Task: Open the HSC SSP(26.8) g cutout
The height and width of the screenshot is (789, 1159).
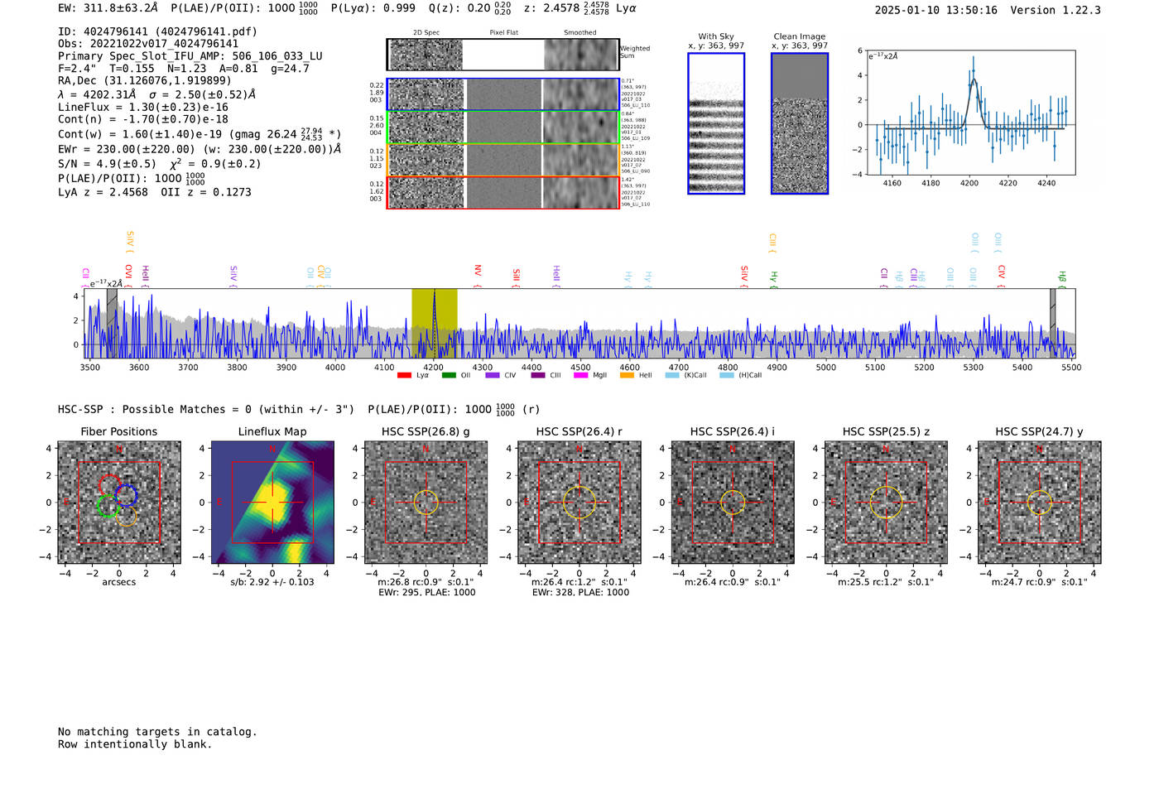Action: (426, 503)
